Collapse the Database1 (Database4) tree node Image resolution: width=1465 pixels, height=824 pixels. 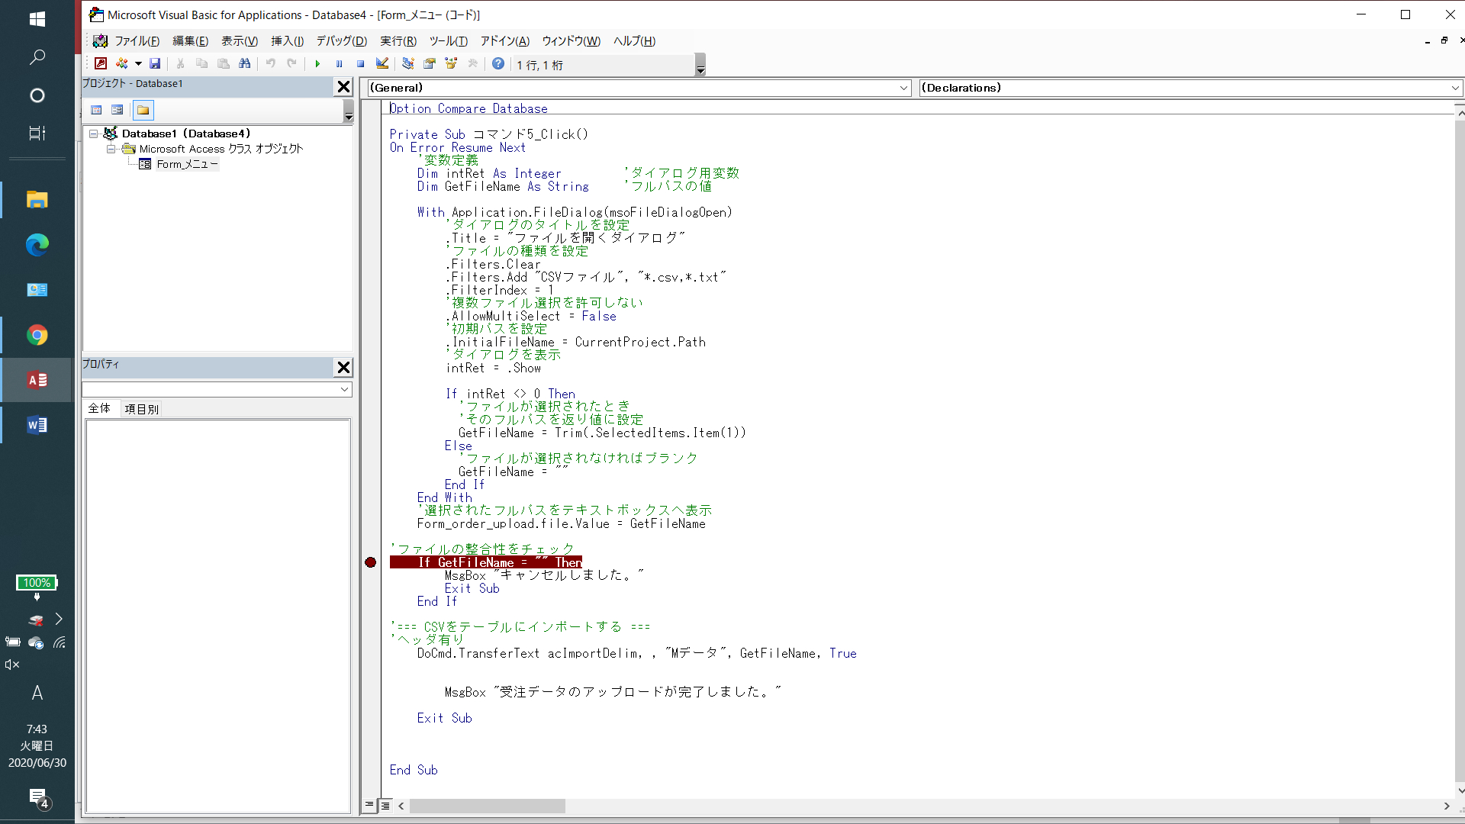(94, 134)
